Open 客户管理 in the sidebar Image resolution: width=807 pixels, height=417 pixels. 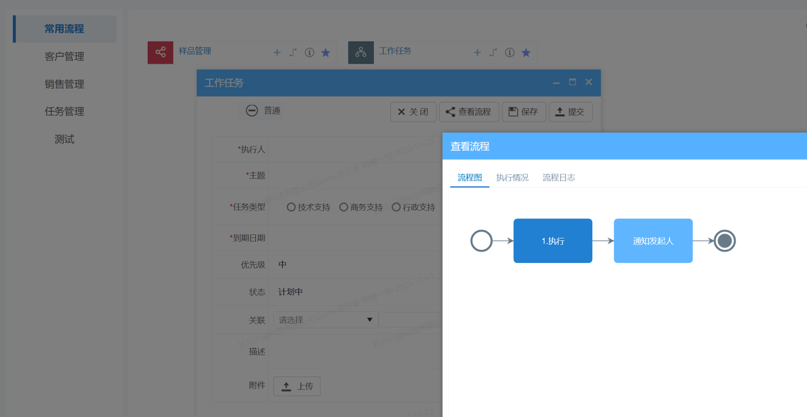(x=63, y=56)
